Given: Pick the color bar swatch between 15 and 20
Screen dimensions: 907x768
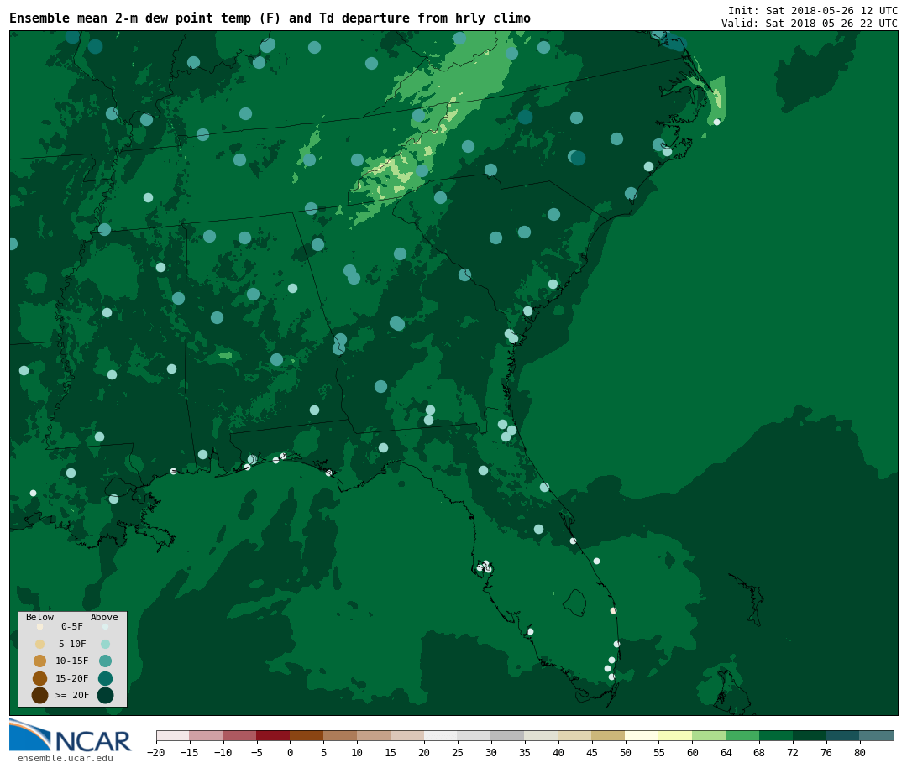Looking at the screenshot, I should click(x=408, y=735).
